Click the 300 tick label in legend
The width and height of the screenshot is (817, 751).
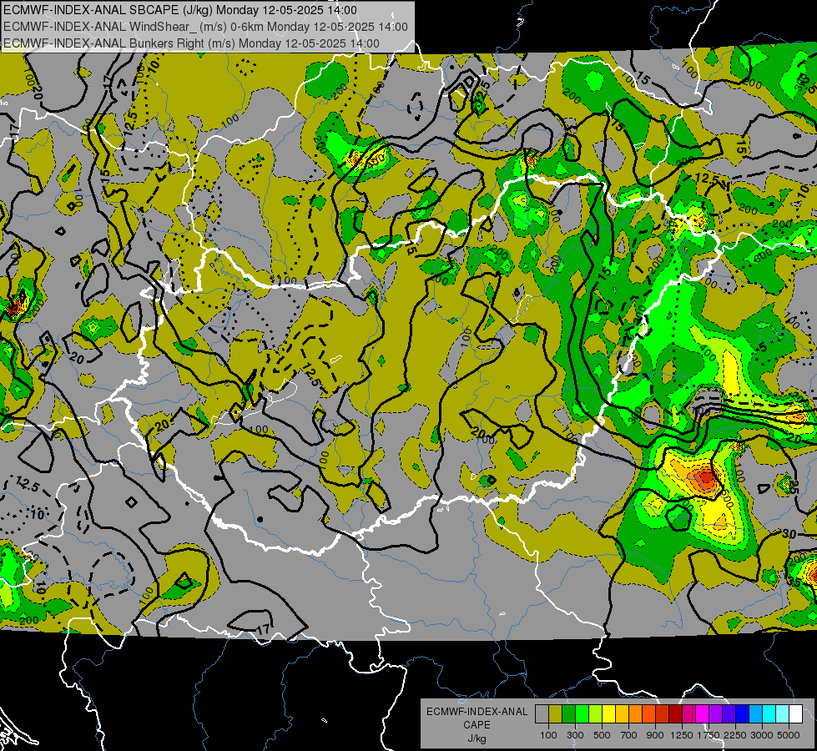tap(575, 735)
